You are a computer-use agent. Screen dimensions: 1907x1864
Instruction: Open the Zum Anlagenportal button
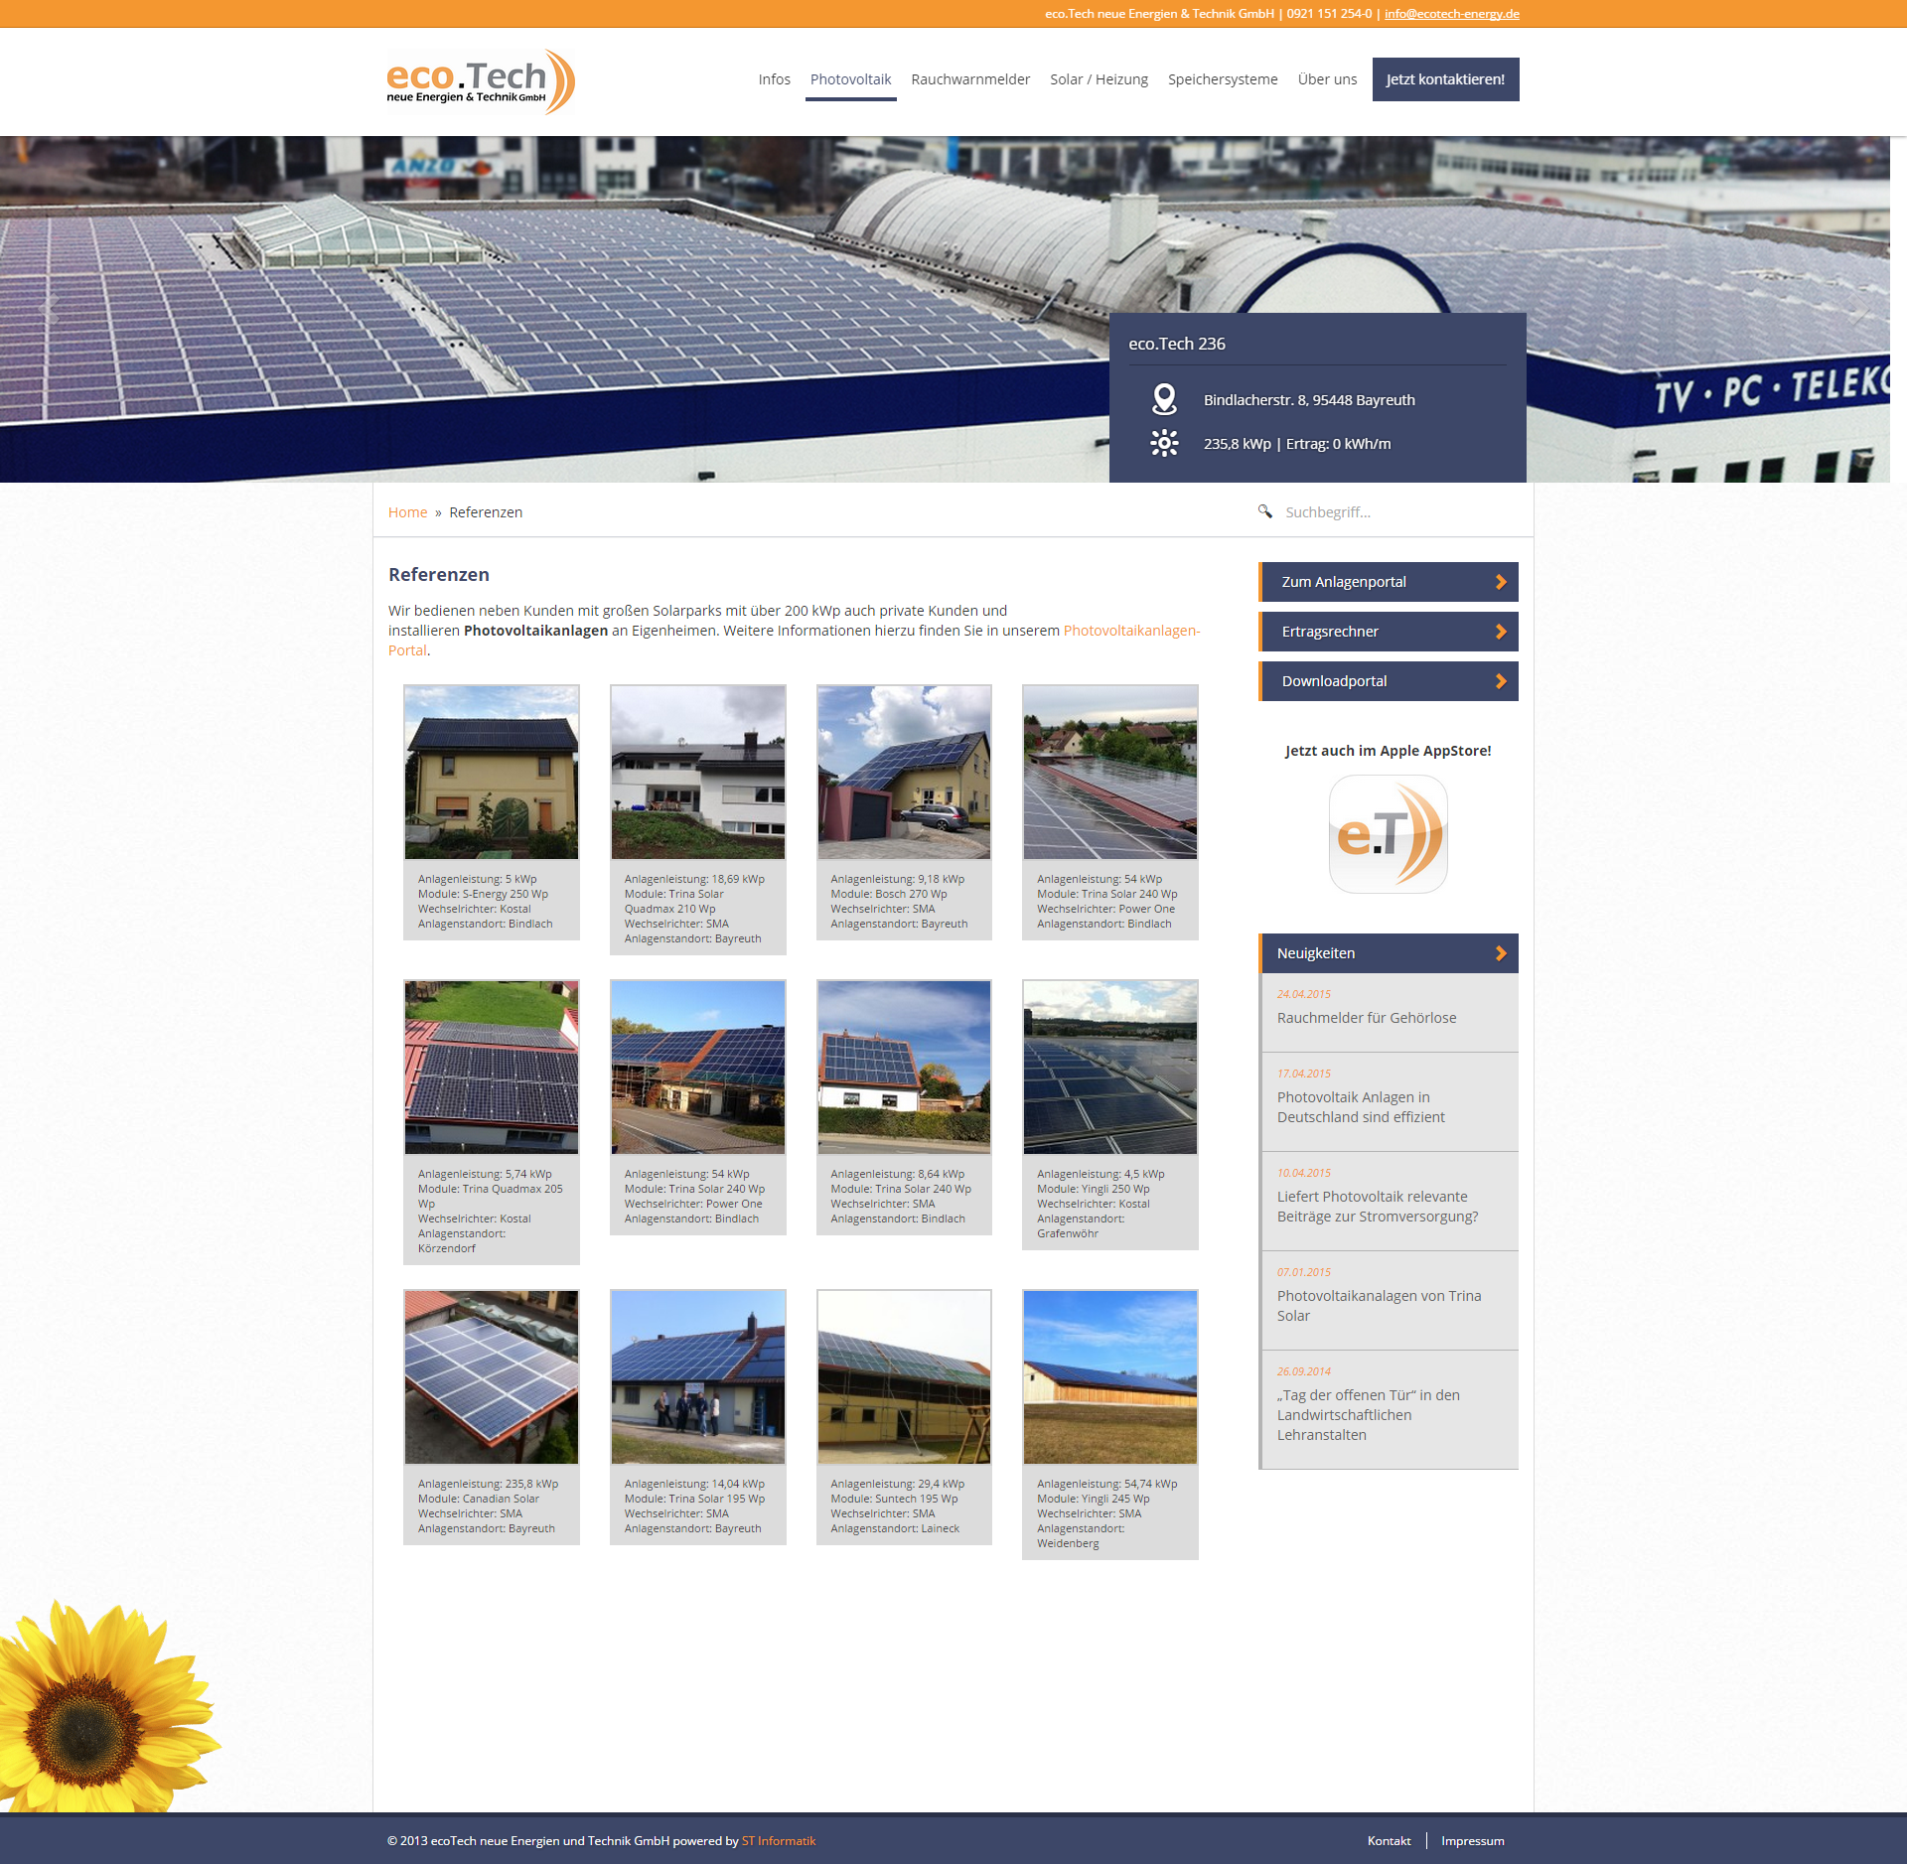point(1389,582)
